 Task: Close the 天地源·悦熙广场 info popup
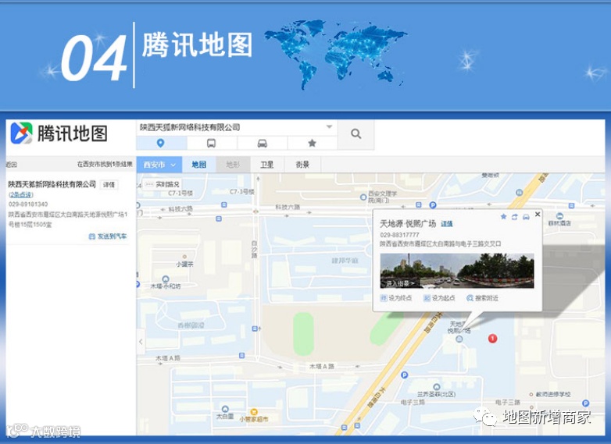coord(538,214)
